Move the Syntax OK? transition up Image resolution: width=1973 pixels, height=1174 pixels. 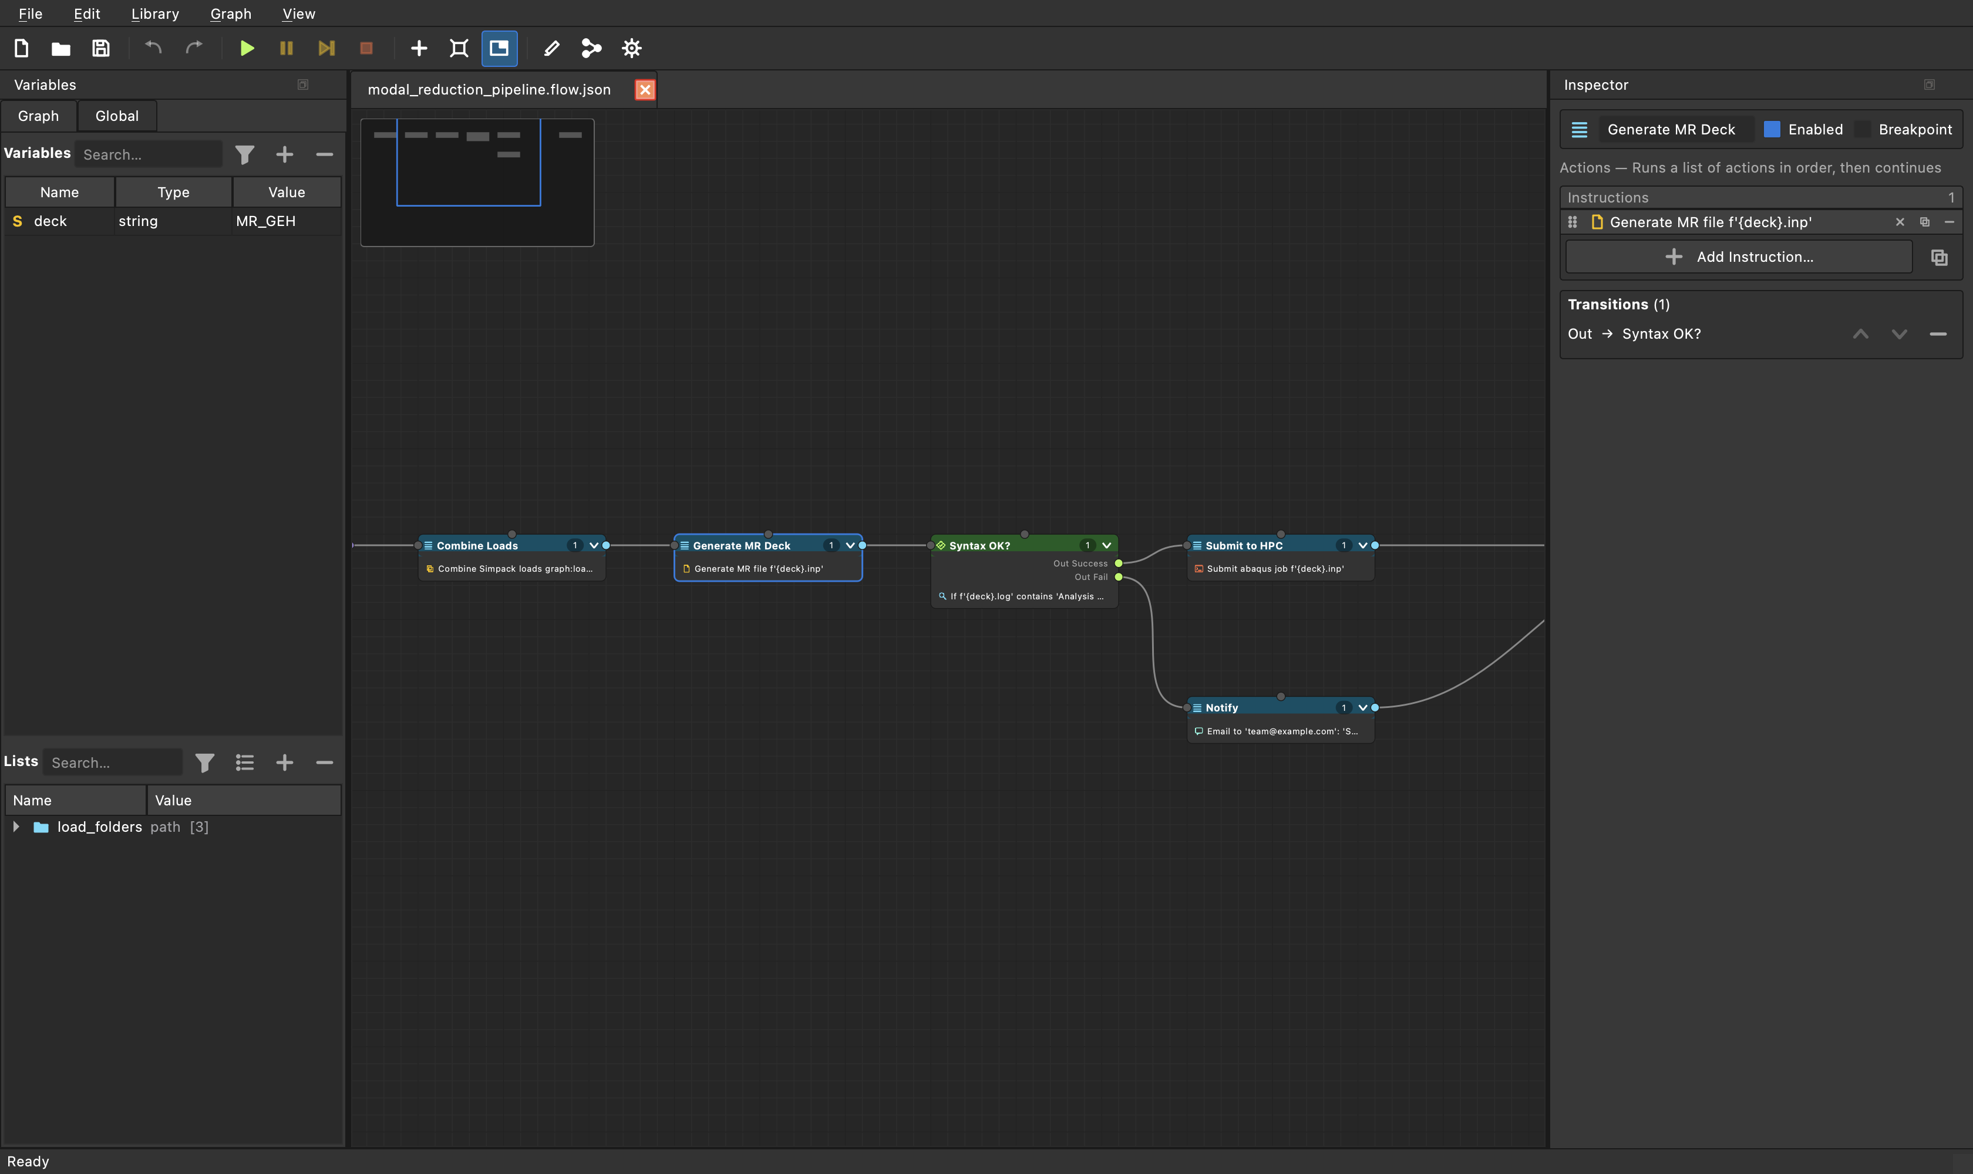pyautogui.click(x=1861, y=334)
